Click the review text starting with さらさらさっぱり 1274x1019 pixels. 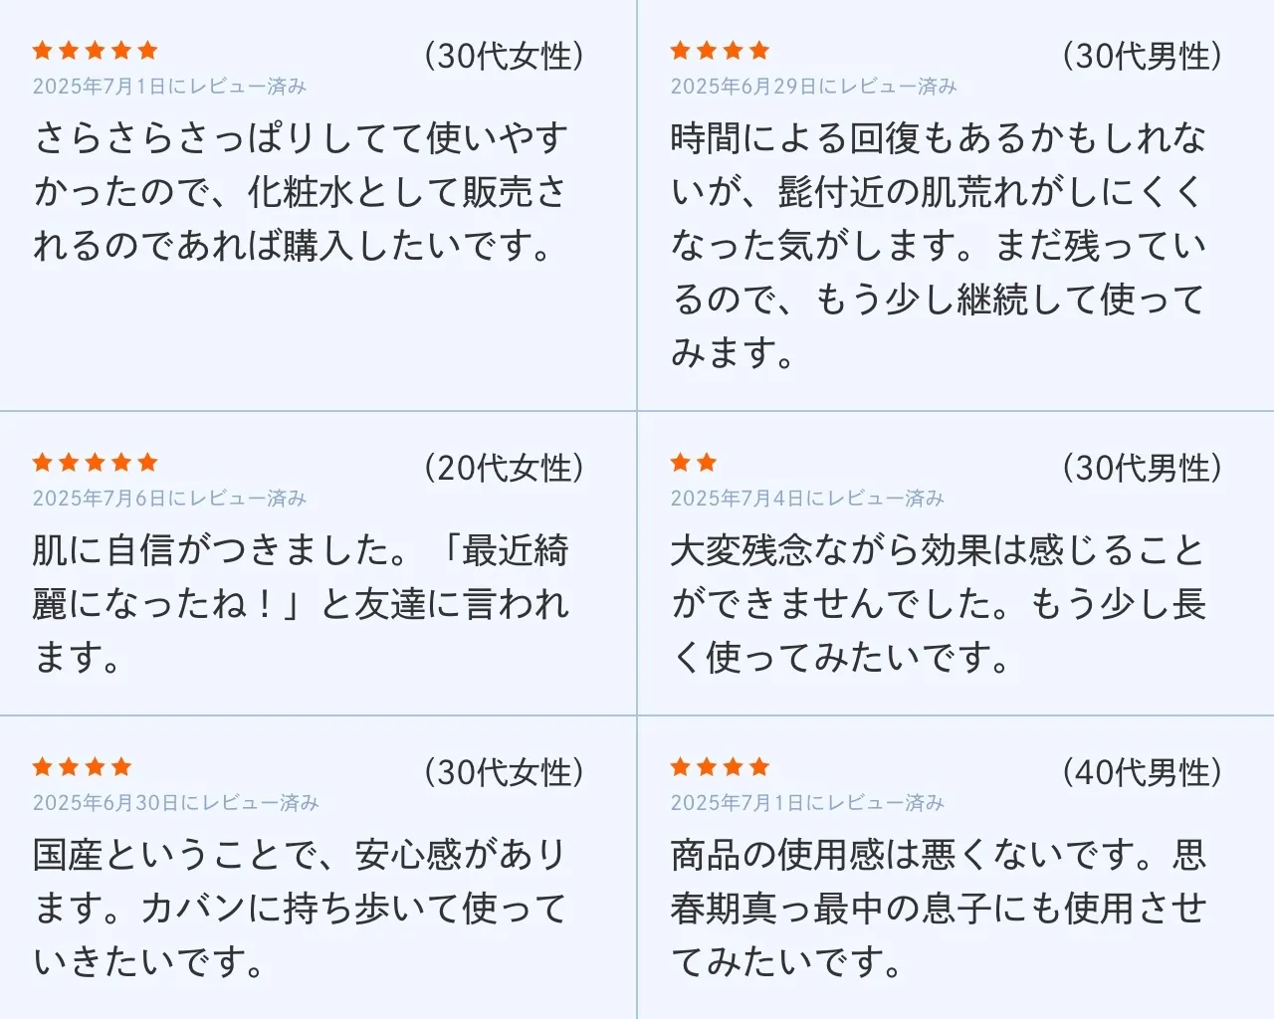pos(301,192)
